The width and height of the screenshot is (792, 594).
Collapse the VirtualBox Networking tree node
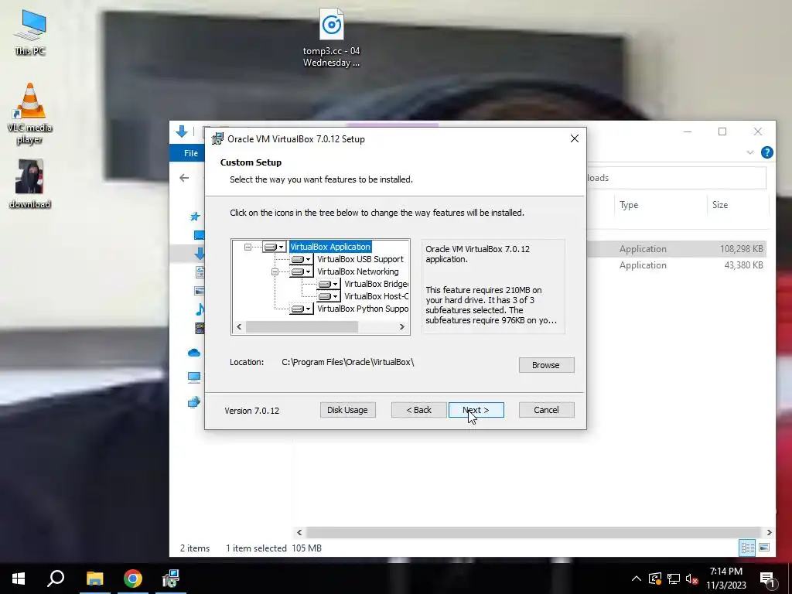pos(275,271)
